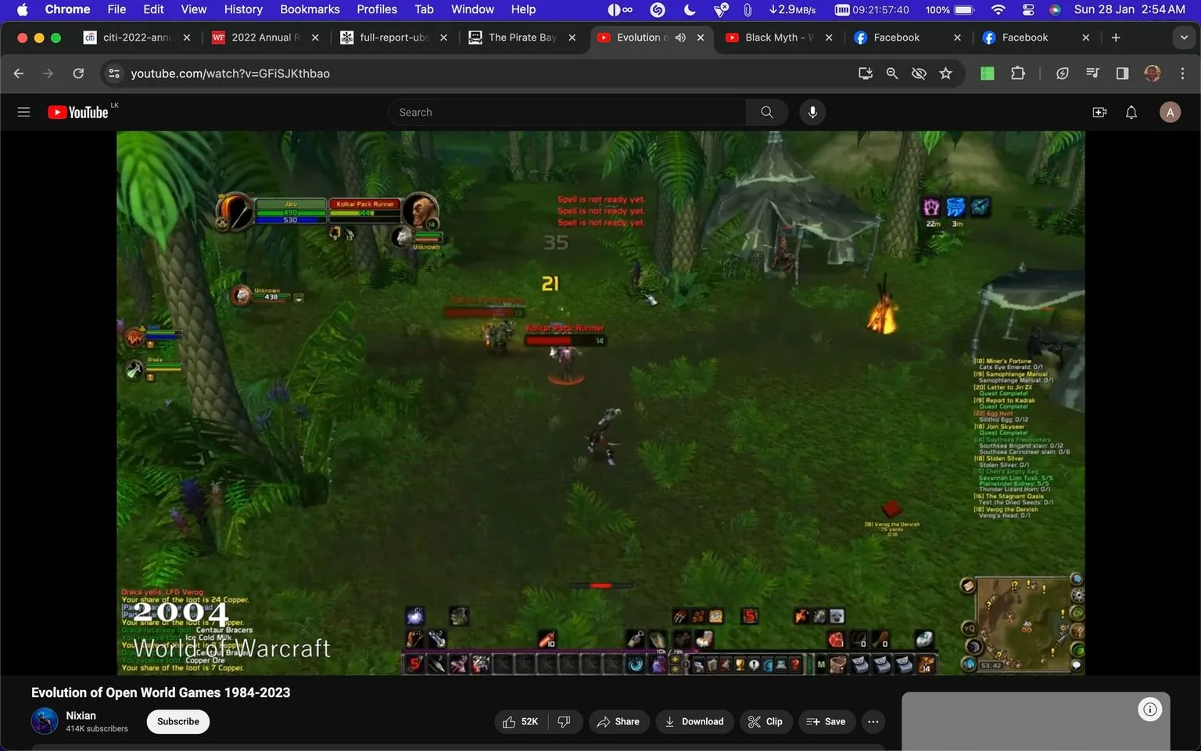Save the video to a playlist
The image size is (1201, 751).
pos(826,721)
